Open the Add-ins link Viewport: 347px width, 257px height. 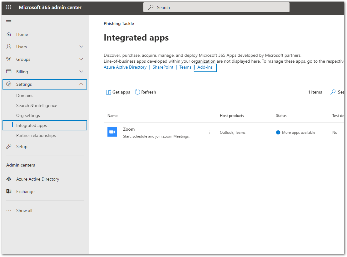click(205, 67)
